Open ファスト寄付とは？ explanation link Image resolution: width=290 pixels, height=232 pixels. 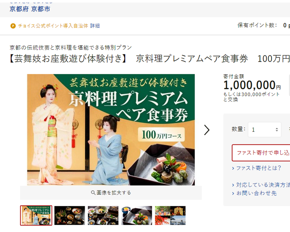click(x=259, y=168)
